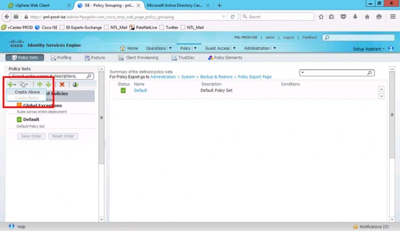Open Notifications (0) in the status bar

coord(371,227)
